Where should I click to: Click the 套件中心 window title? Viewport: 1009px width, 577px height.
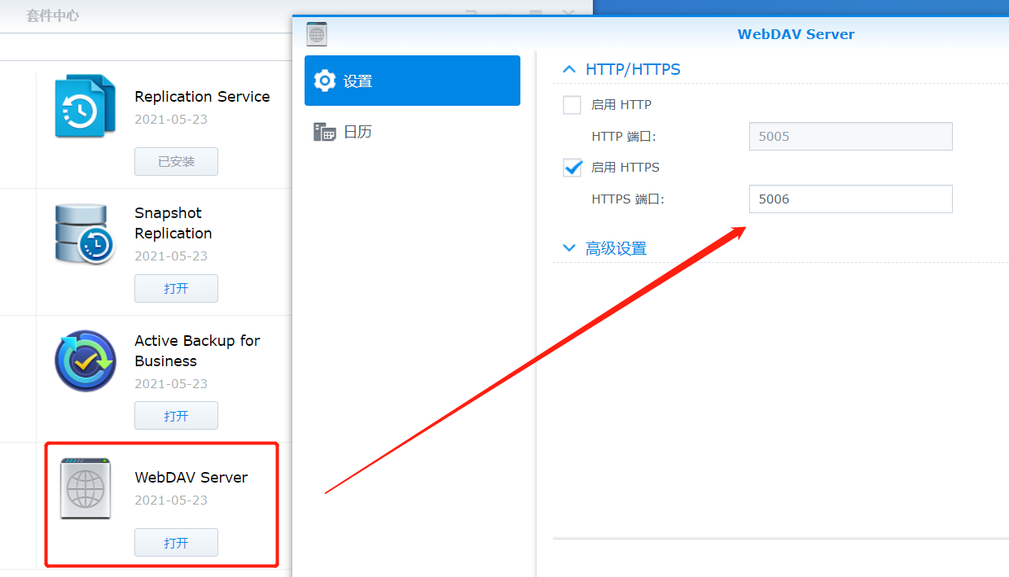tap(53, 15)
